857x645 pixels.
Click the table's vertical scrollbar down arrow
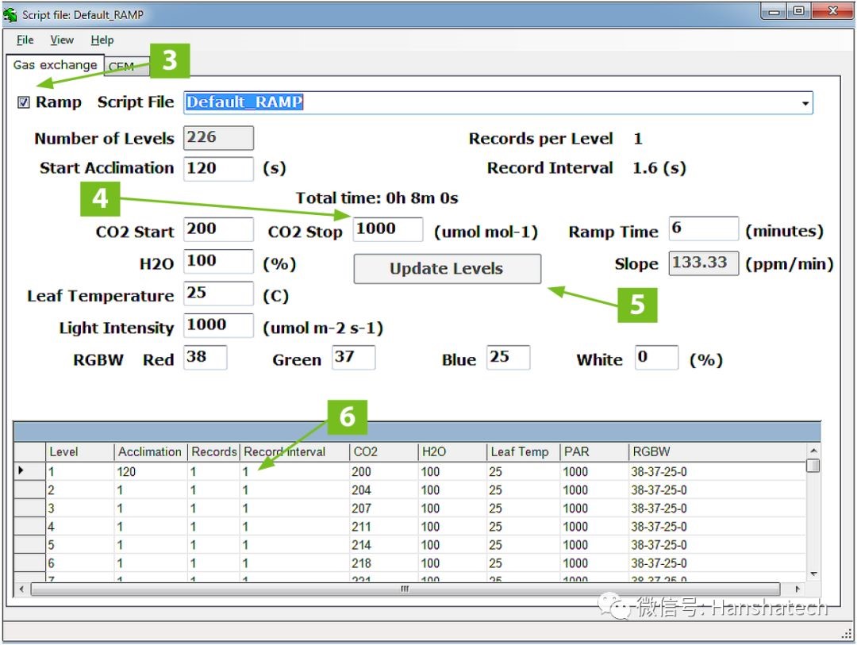[x=813, y=574]
